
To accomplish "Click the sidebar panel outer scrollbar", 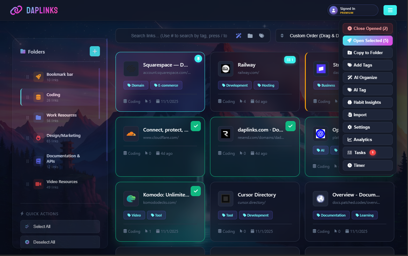I will tap(107, 100).
